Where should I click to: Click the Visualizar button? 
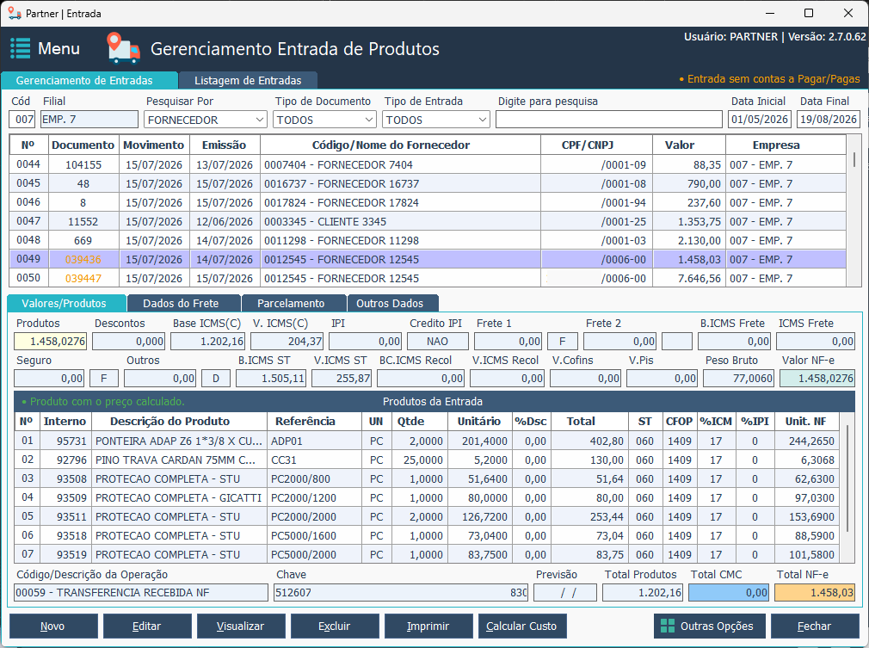[241, 626]
